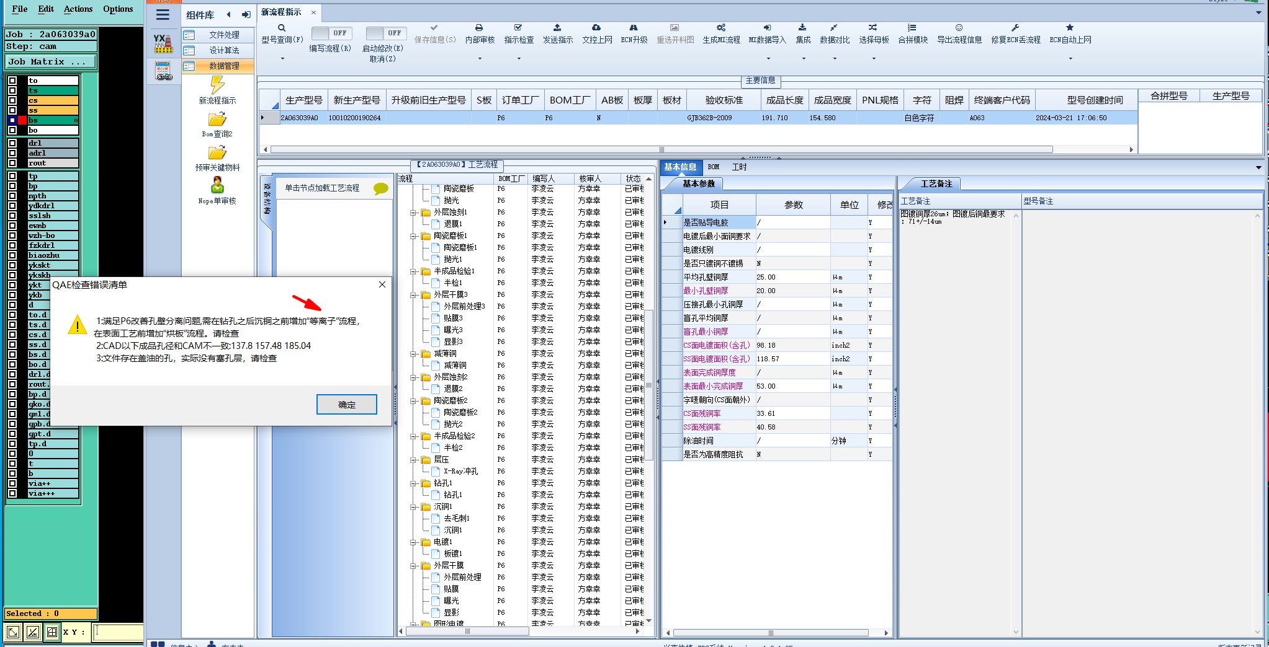The height and width of the screenshot is (647, 1269).
Task: Click the ECN自动上网 star icon
Action: [1070, 28]
